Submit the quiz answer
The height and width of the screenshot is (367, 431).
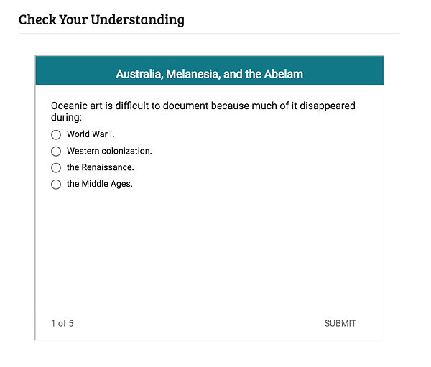pyautogui.click(x=340, y=323)
